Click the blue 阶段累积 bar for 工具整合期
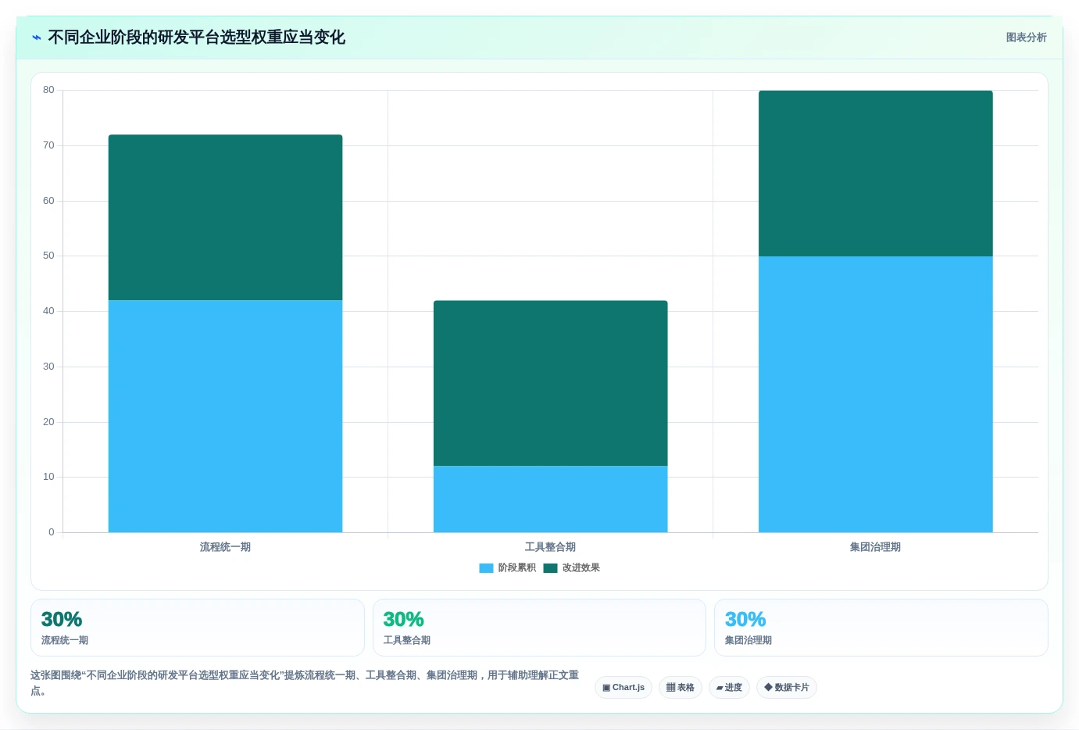The width and height of the screenshot is (1079, 730). click(x=551, y=499)
